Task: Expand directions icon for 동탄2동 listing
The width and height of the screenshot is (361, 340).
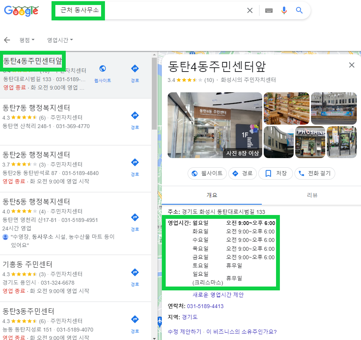Action: pyautogui.click(x=135, y=162)
